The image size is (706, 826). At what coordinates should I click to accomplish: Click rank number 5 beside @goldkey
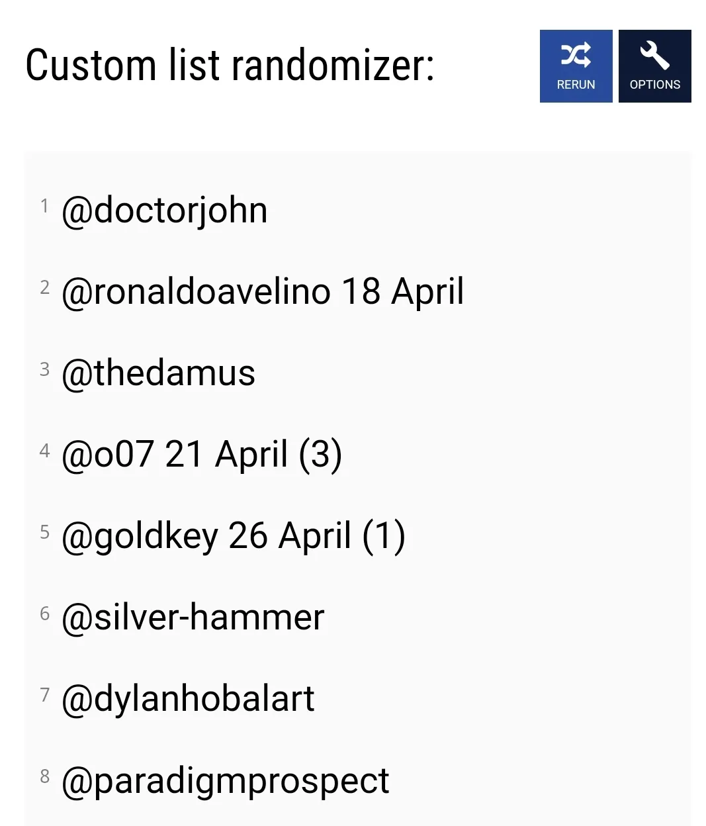tap(44, 532)
